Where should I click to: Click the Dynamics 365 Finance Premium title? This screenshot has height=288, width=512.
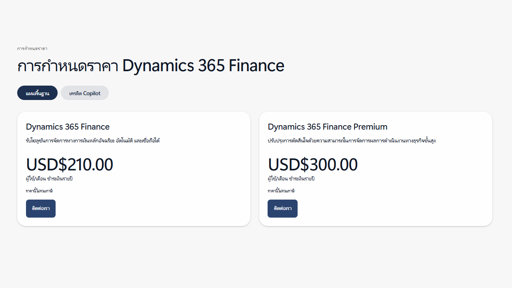(x=327, y=127)
